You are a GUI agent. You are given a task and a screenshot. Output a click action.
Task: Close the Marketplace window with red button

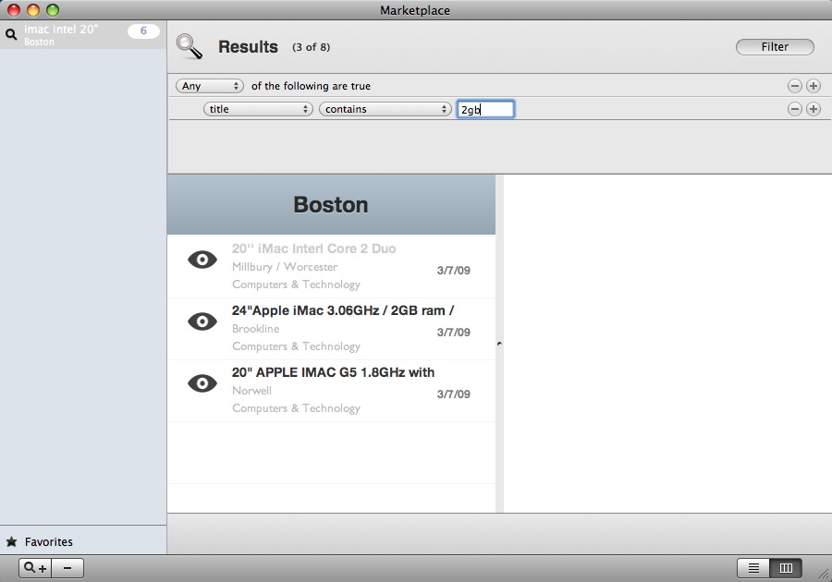tap(14, 10)
